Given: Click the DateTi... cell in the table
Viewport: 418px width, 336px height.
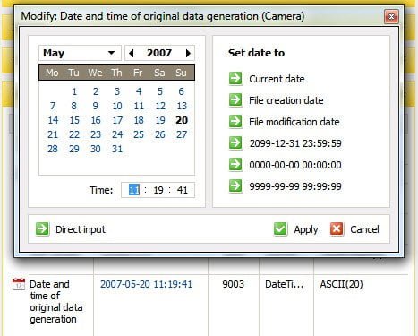Looking at the screenshot, I should coord(285,284).
